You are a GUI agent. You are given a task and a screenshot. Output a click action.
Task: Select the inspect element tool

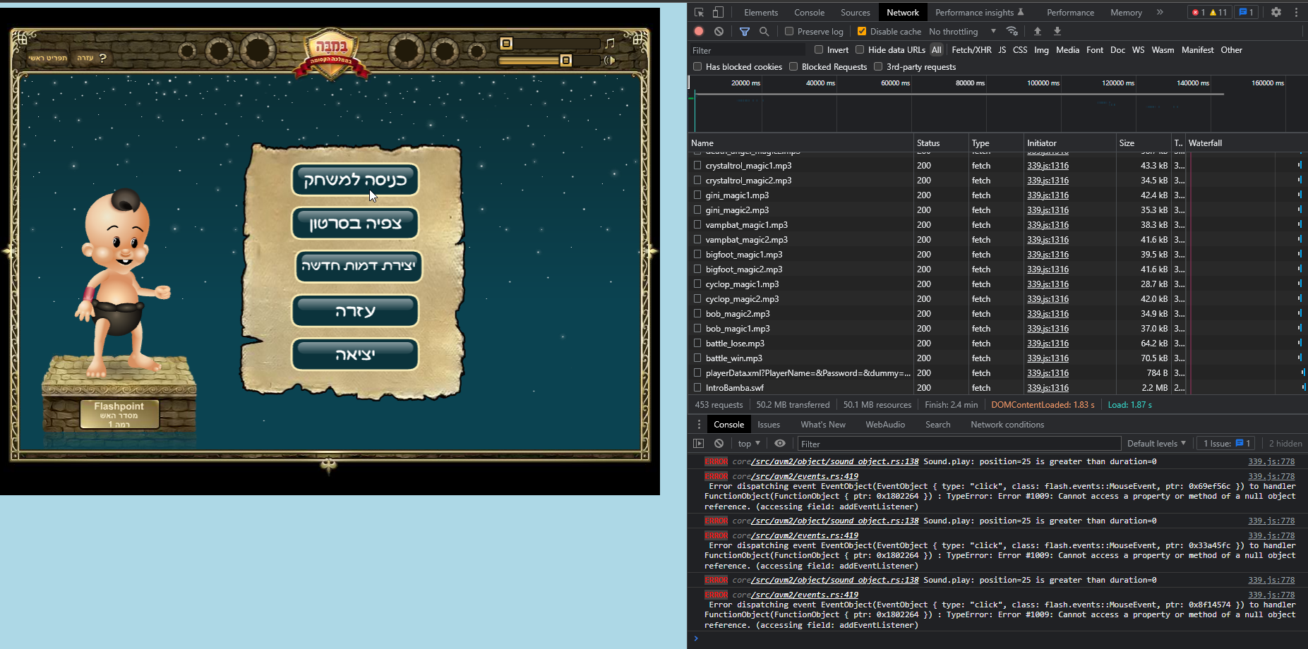pyautogui.click(x=698, y=12)
